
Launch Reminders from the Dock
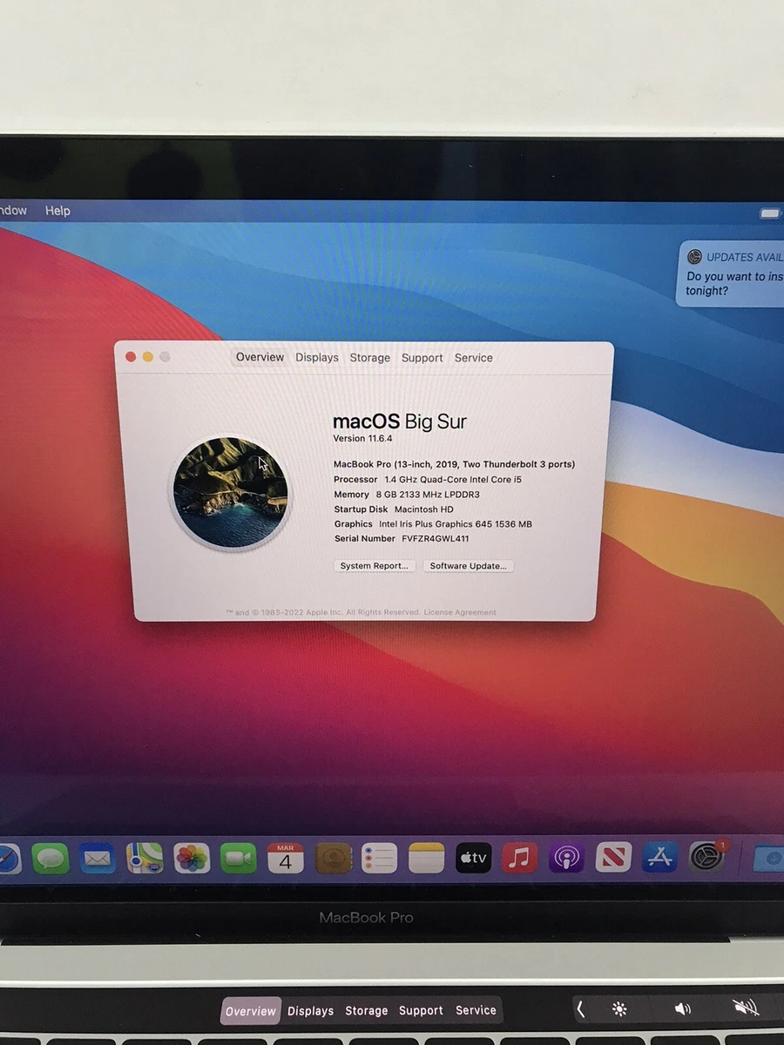click(379, 859)
